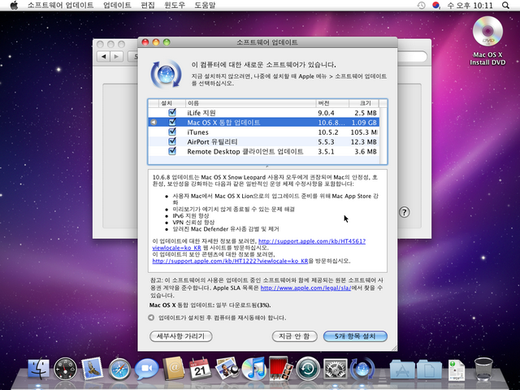Click Software Update icon in the dock
Screen dimensions: 520x390
pos(362,368)
